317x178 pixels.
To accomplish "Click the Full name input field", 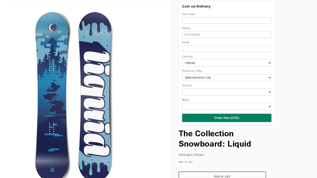I will click(226, 21).
